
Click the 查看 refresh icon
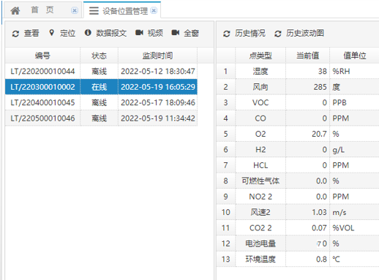click(x=15, y=34)
